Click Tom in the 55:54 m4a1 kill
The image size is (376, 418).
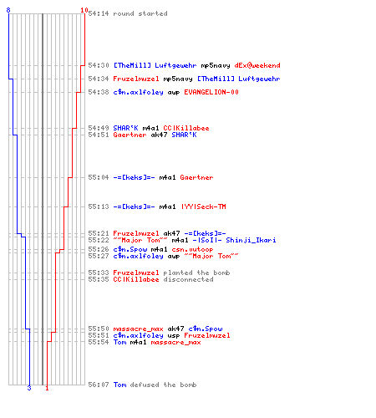click(x=119, y=342)
